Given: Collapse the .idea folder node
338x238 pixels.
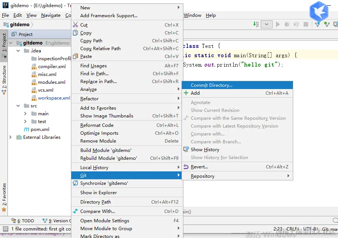Looking at the screenshot, I should coord(18,51).
